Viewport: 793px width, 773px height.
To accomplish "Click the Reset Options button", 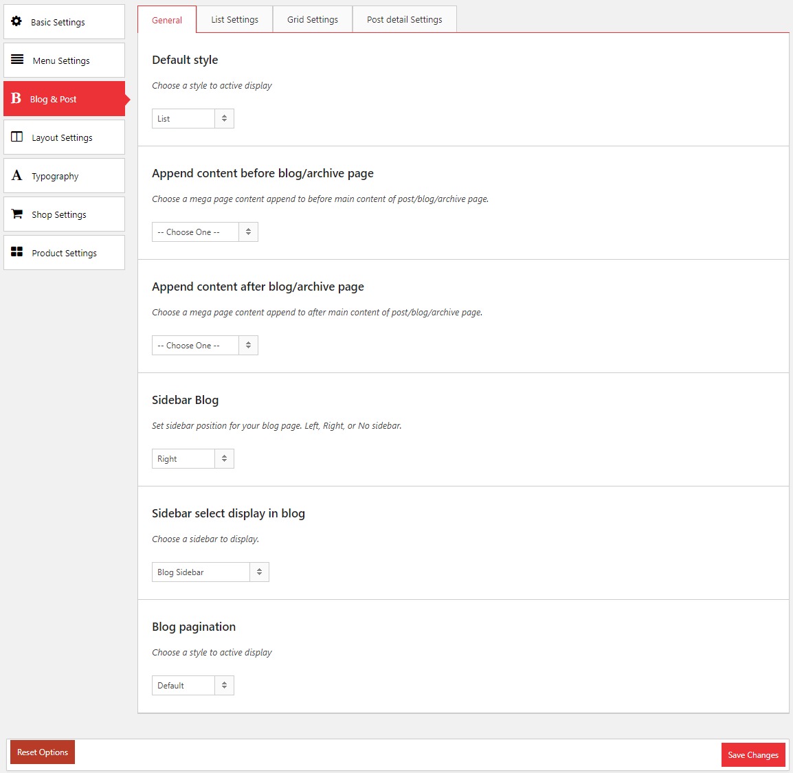I will pos(43,752).
